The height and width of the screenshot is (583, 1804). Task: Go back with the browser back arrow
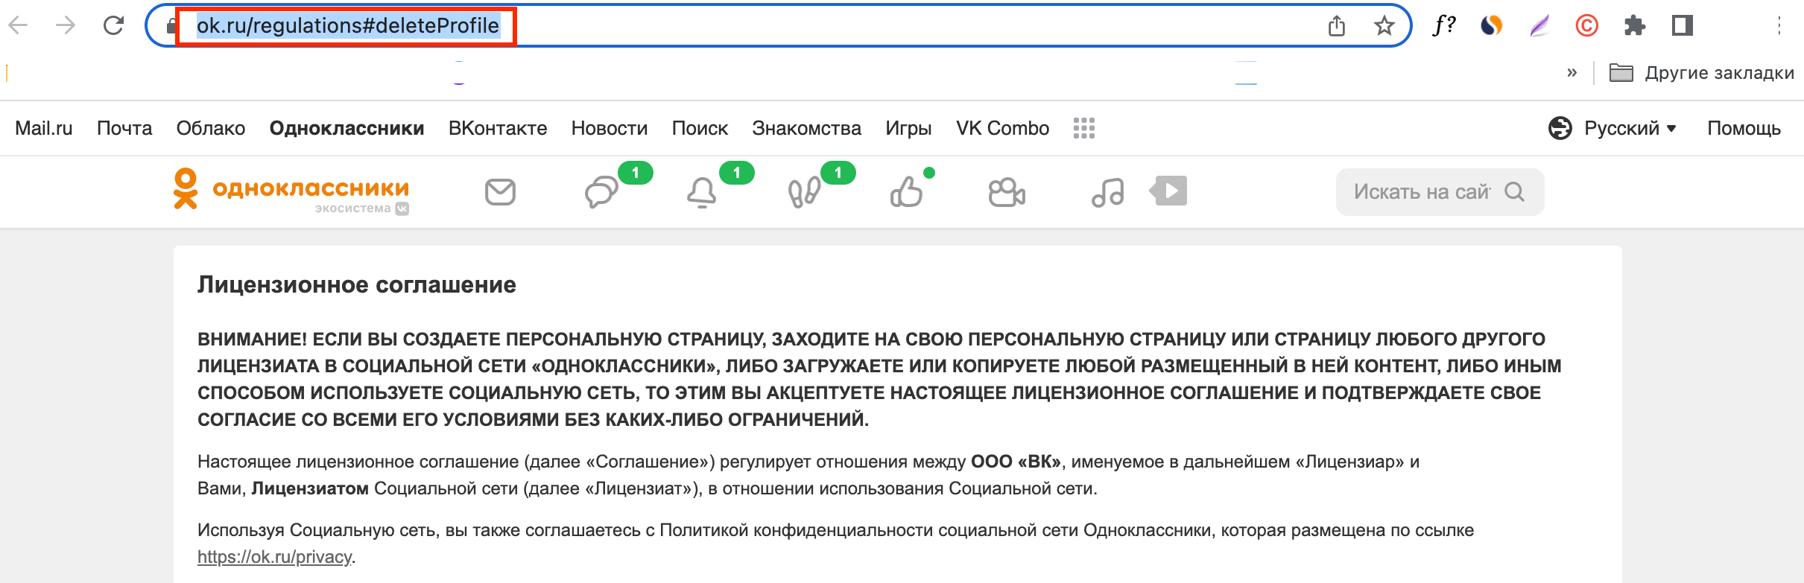click(x=18, y=25)
